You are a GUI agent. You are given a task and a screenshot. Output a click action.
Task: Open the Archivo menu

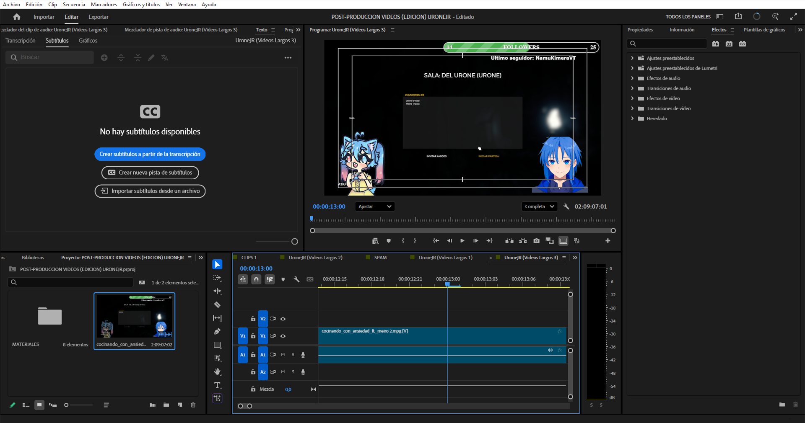coord(11,5)
